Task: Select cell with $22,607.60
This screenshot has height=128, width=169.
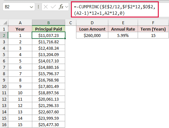Action: [49, 112]
